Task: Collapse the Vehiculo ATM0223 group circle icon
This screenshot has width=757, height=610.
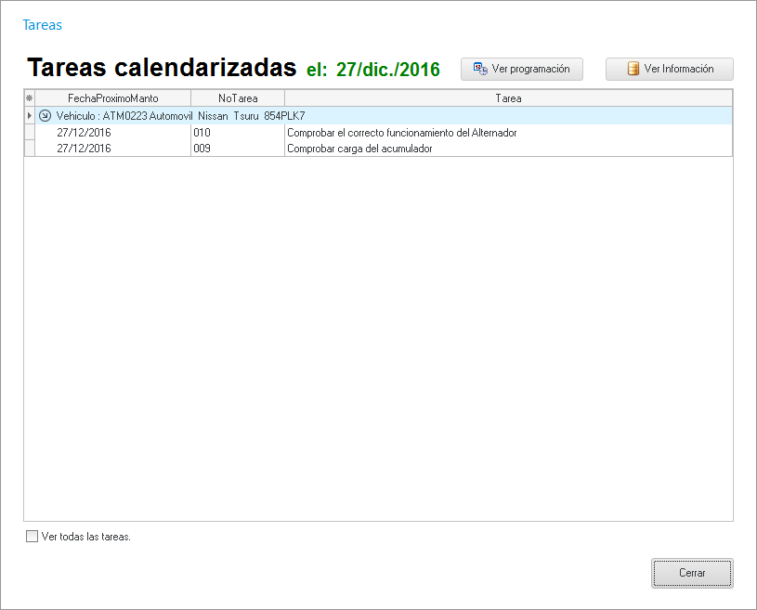Action: pyautogui.click(x=45, y=116)
